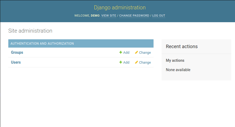The height and width of the screenshot is (127, 235).
Task: Log out of the admin
Action: click(x=159, y=16)
